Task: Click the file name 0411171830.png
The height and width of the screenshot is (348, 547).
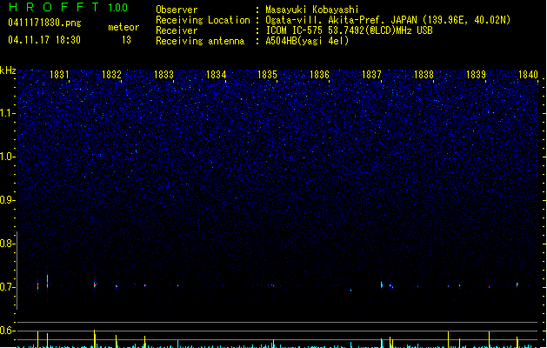Action: pyautogui.click(x=44, y=23)
